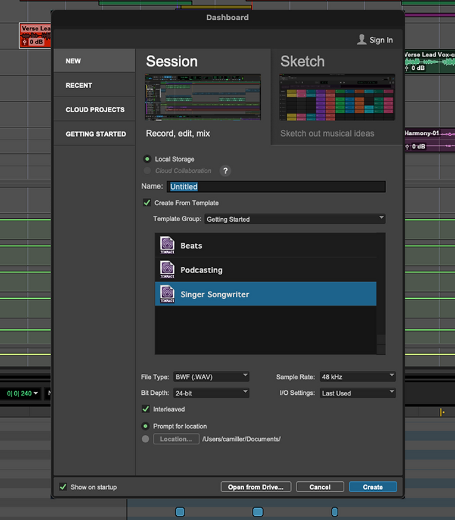Click the Sketch preview thumbnail
Screen dimensions: 455x520
point(337,97)
